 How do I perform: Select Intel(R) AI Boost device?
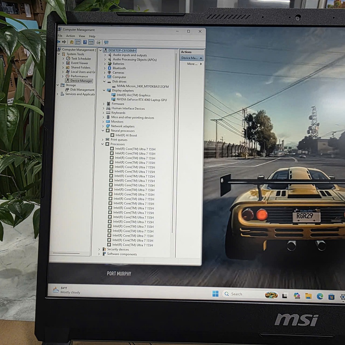pyautogui.click(x=126, y=135)
